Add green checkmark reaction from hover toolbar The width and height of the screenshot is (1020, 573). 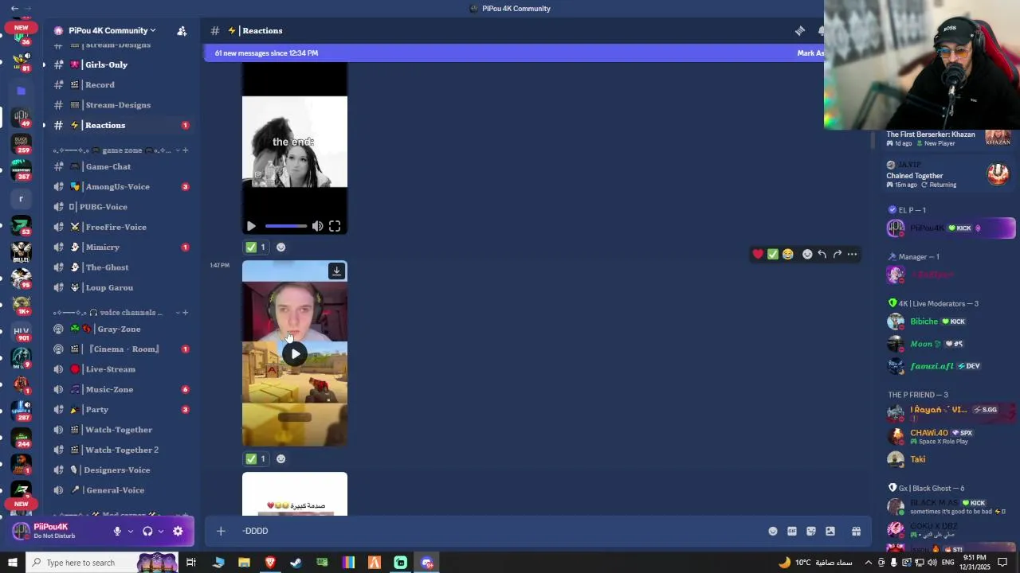[773, 254]
